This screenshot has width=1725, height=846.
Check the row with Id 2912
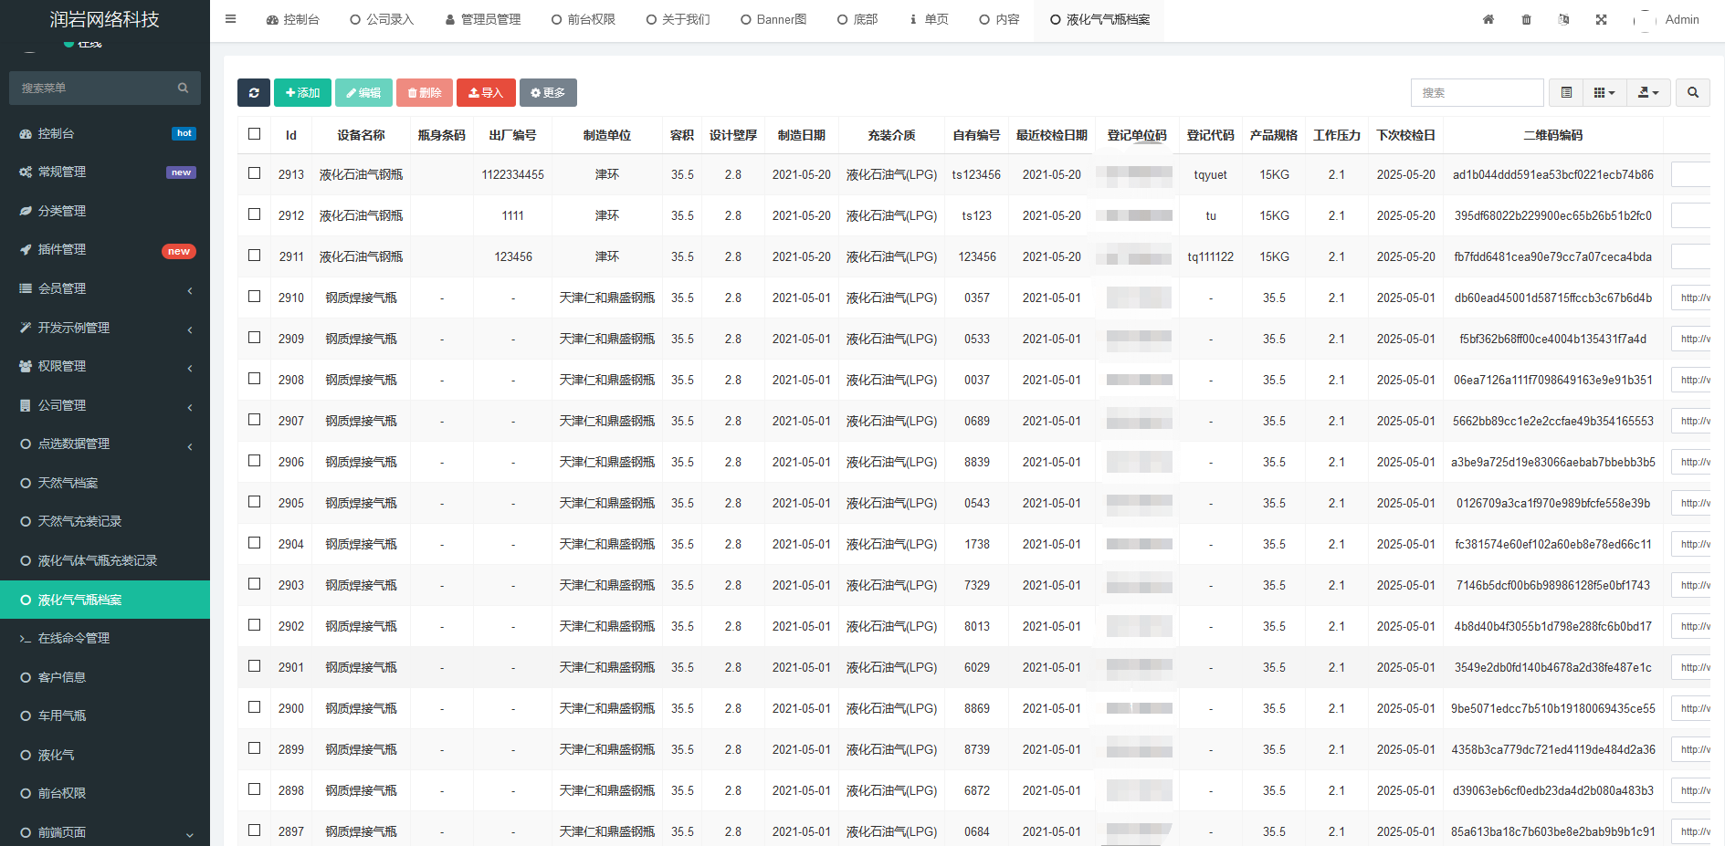(255, 214)
